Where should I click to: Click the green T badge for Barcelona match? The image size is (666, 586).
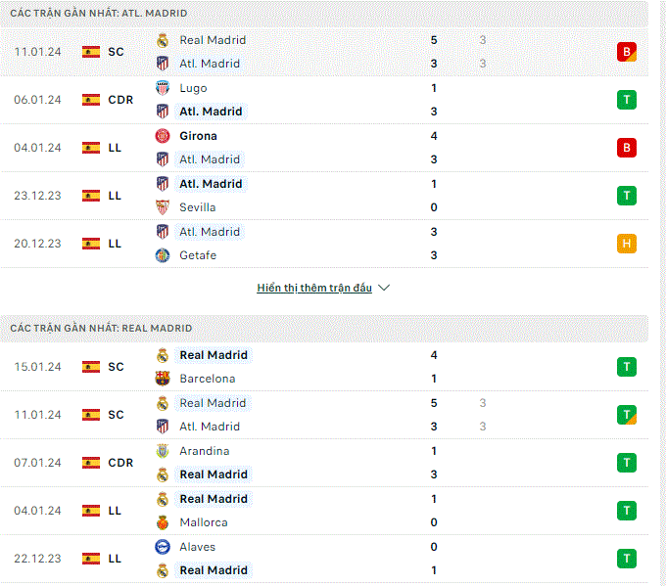point(627,367)
